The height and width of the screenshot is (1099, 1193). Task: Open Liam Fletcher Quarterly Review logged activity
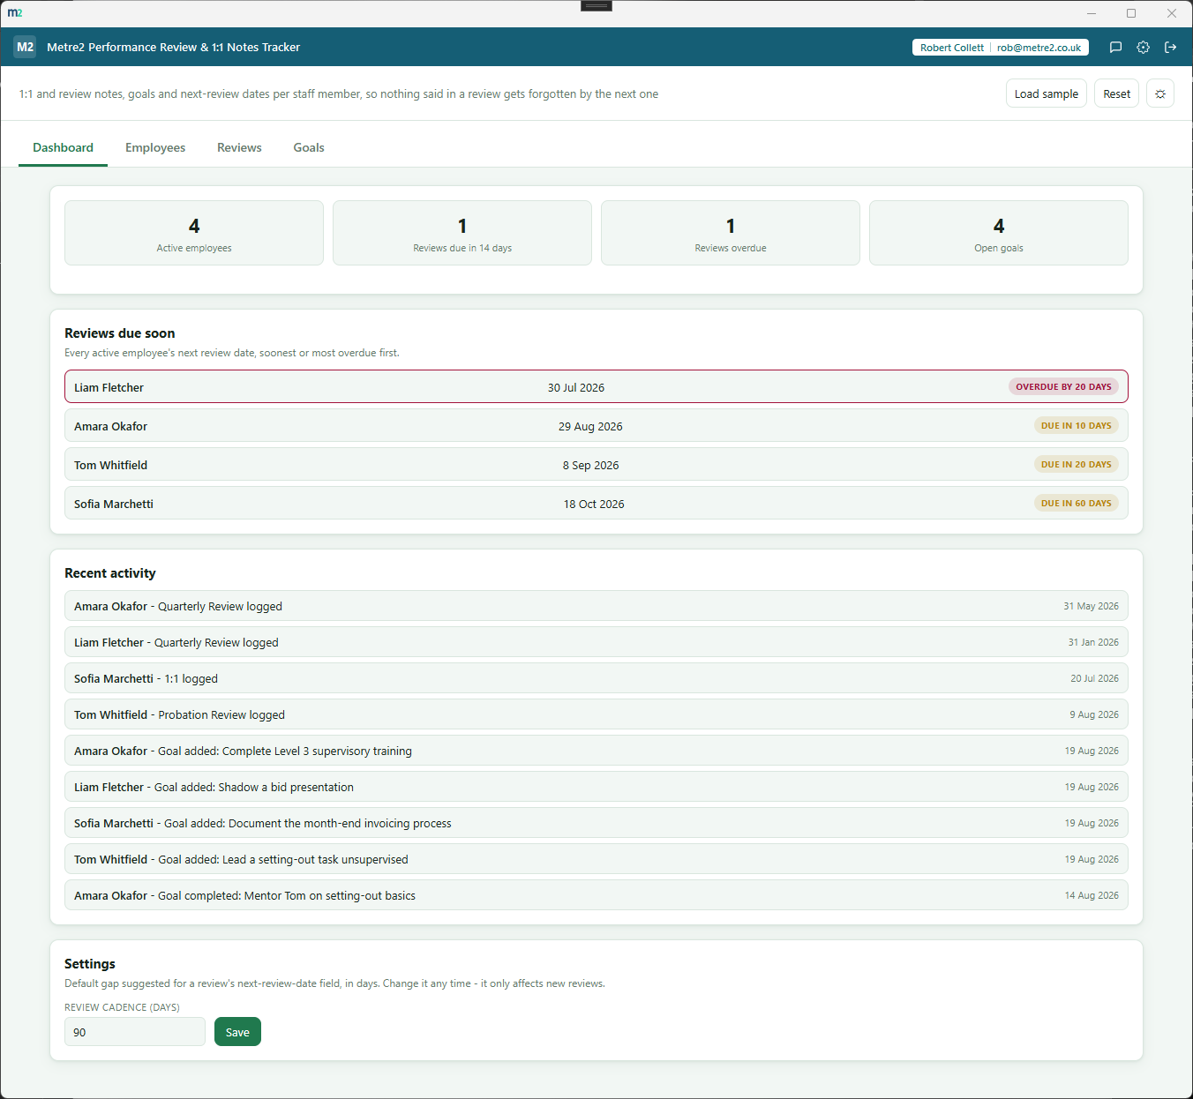(x=596, y=642)
